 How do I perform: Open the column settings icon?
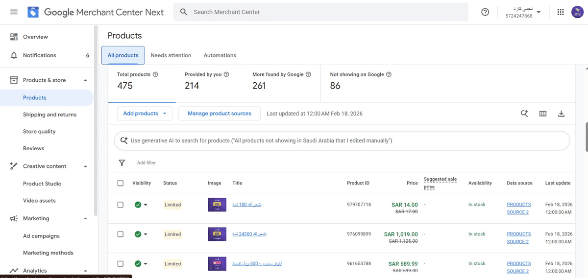coord(543,114)
